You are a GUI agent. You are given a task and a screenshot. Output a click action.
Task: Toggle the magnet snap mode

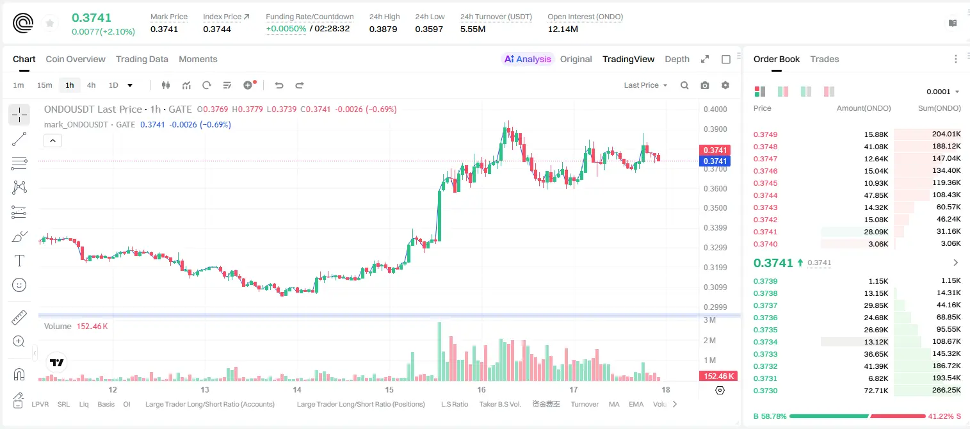click(x=19, y=374)
